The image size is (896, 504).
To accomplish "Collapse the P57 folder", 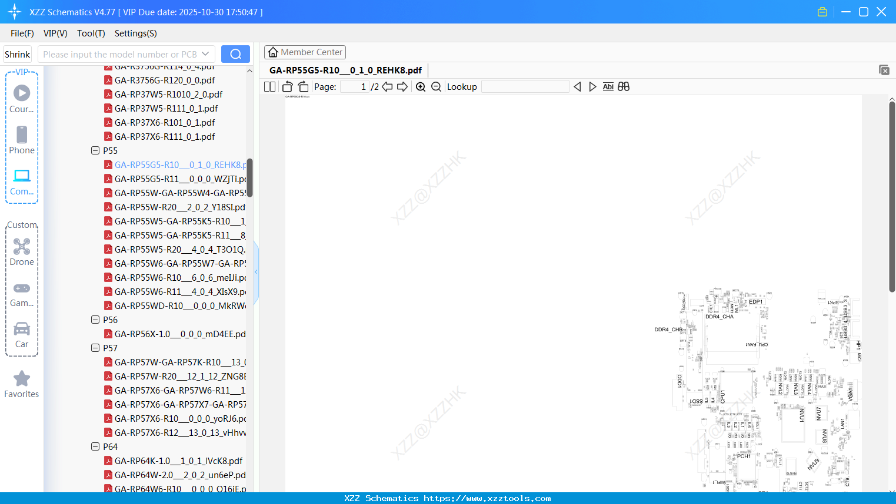I will point(95,348).
